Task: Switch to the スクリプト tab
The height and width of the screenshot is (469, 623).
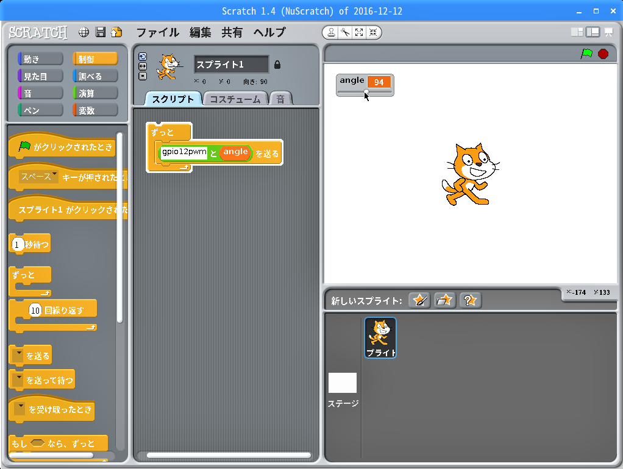Action: click(x=173, y=99)
